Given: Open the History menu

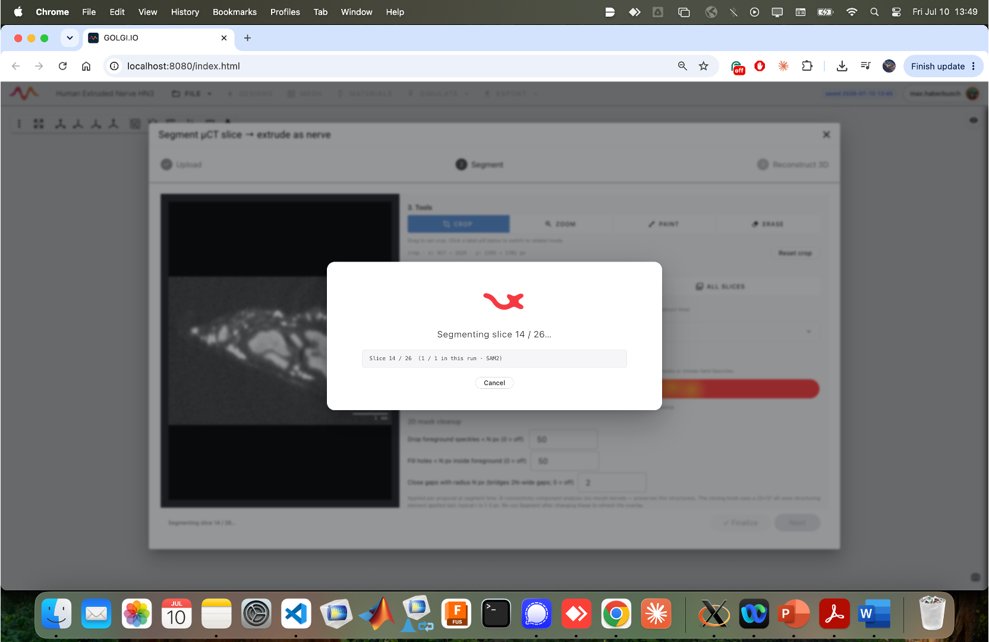Looking at the screenshot, I should tap(185, 12).
